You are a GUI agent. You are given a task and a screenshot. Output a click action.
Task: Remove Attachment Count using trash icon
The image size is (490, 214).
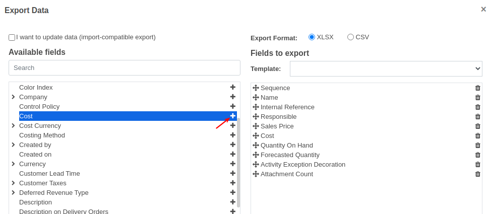[x=478, y=174]
